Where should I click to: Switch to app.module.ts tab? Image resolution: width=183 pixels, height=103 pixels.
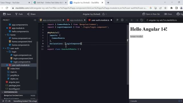[x=76, y=20]
